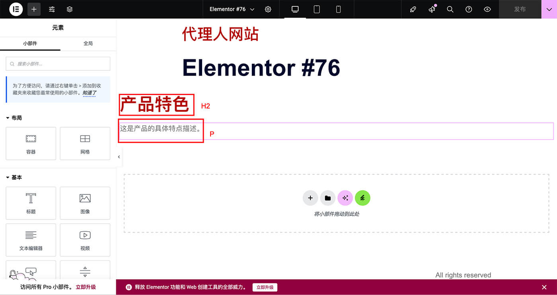Viewport: 557px width, 295px height.
Task: Open the add element plus button
Action: pyautogui.click(x=34, y=9)
